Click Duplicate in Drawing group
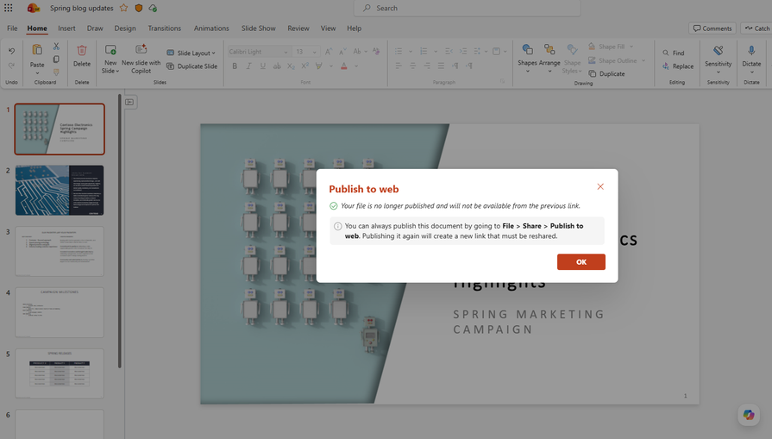The height and width of the screenshot is (439, 772). tap(606, 74)
